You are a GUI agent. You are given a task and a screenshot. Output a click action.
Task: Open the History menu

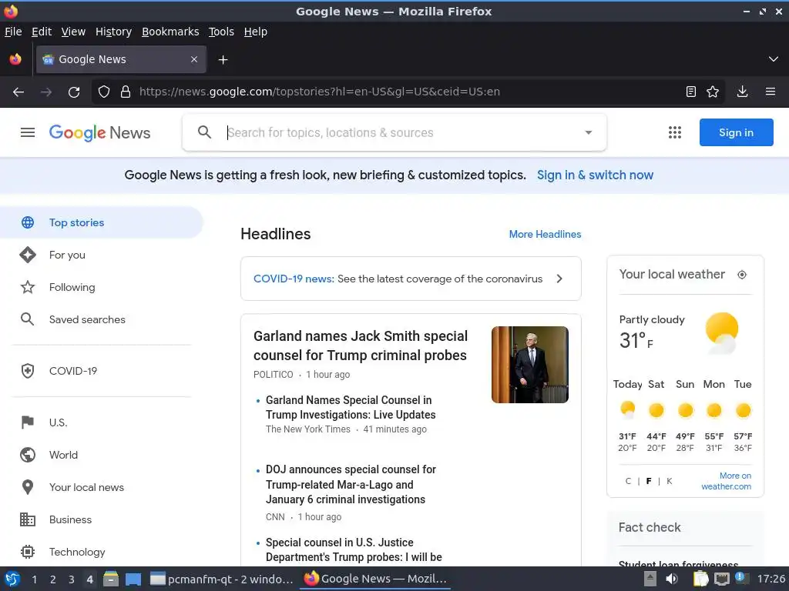[x=113, y=32]
